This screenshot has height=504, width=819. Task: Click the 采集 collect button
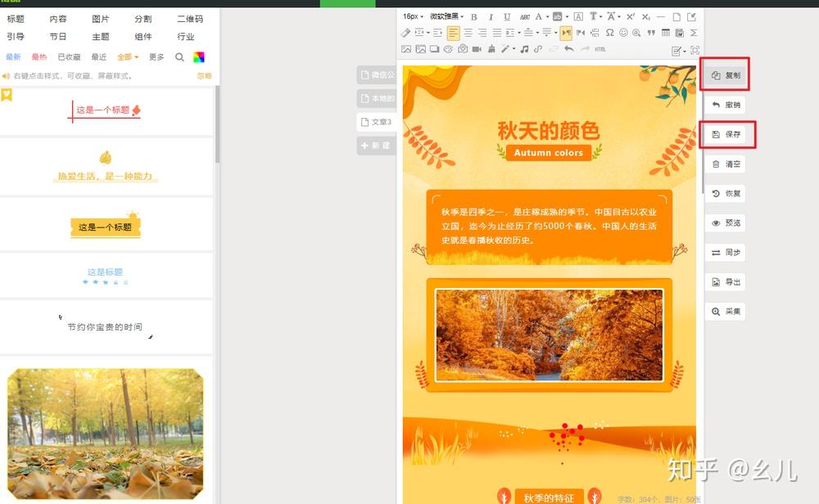pos(726,312)
